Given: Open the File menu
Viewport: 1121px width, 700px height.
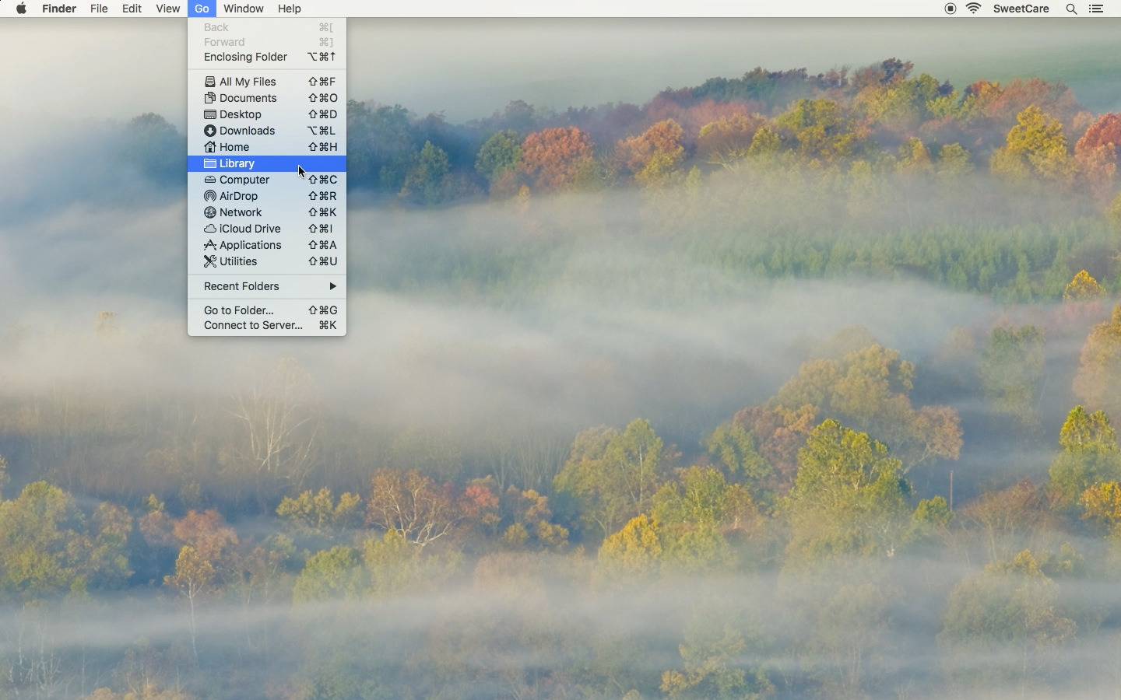Looking at the screenshot, I should tap(99, 9).
